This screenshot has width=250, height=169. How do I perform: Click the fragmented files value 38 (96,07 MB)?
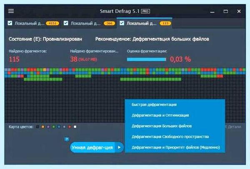83,59
